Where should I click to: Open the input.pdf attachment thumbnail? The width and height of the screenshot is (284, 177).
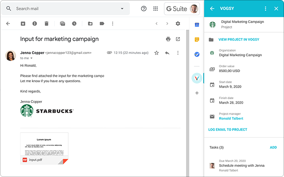(x=44, y=148)
